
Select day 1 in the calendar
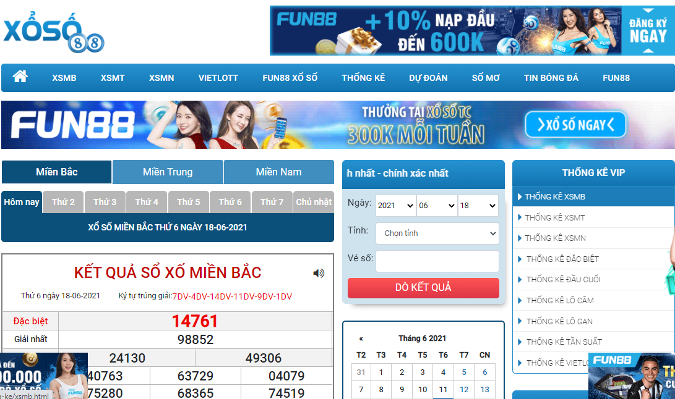coord(381,372)
